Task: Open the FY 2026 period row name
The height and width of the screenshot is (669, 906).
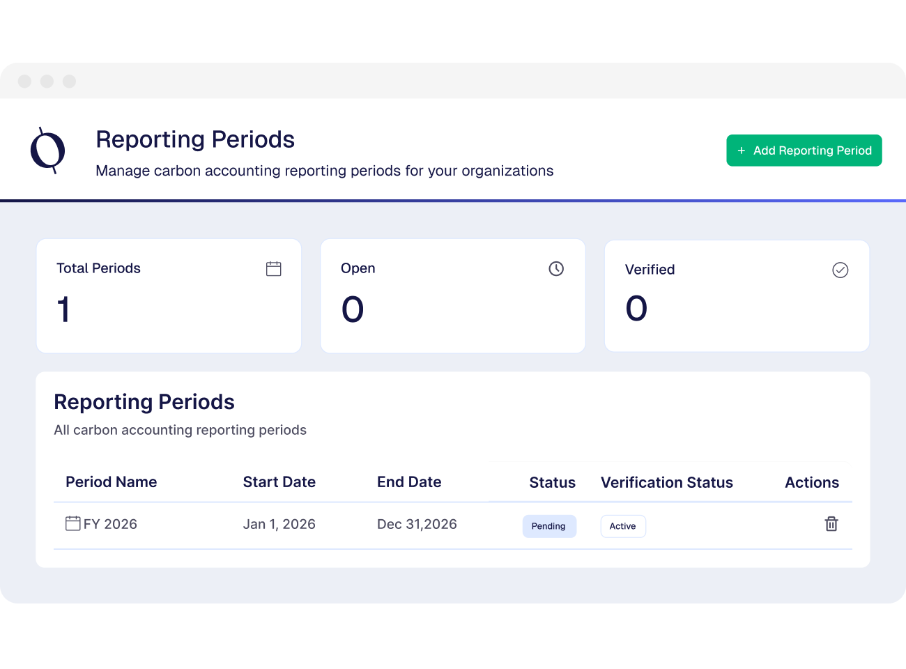Action: [110, 524]
